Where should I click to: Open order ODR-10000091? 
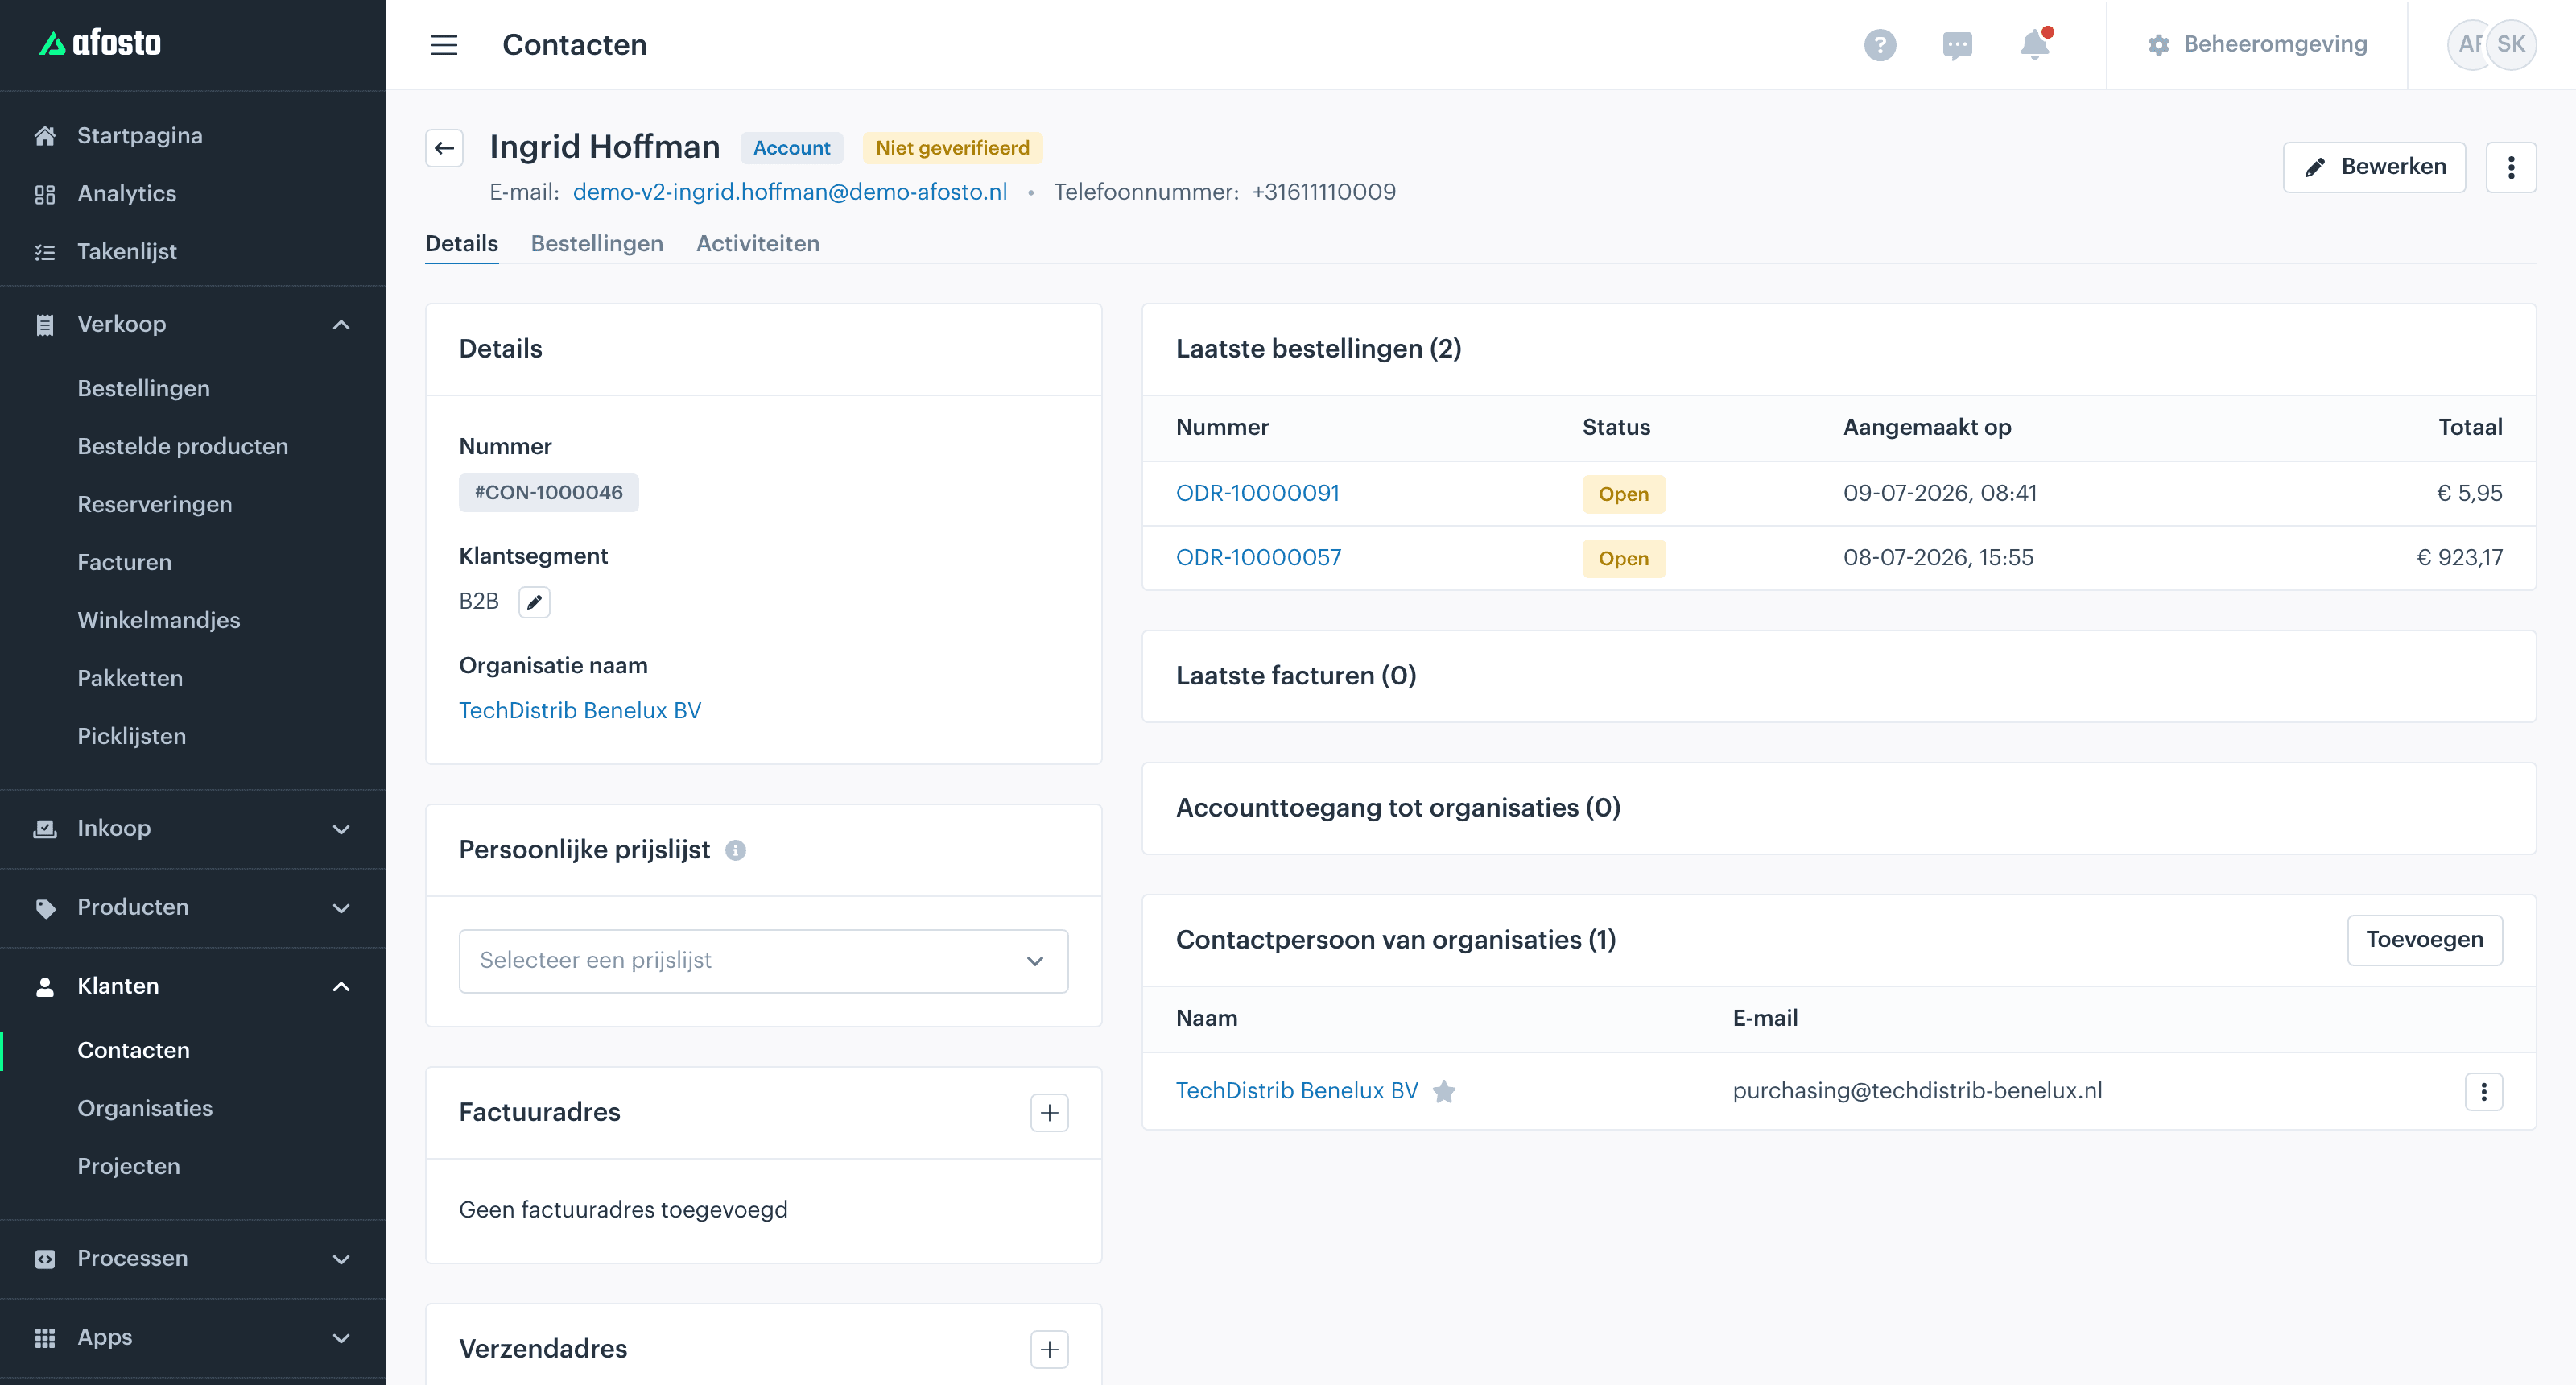pyautogui.click(x=1257, y=493)
